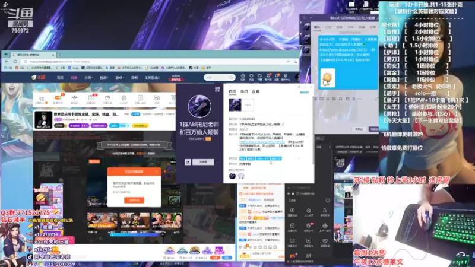Switch to 聊天 tab in QQ chat window
475x267 pixels.
[x=317, y=27]
